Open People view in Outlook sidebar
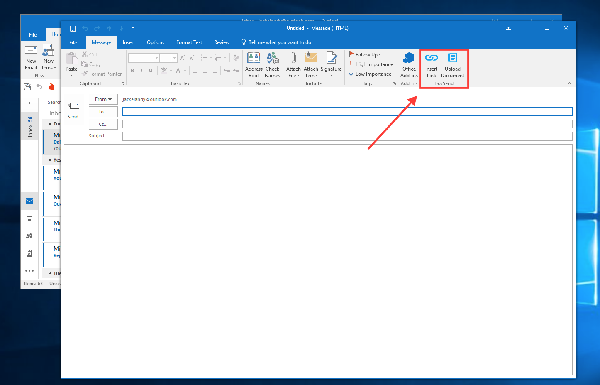 coord(29,236)
